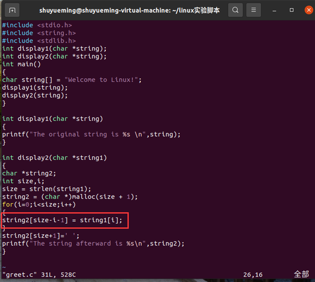Open the terminal hamburger menu
This screenshot has width=315, height=282.
tap(253, 10)
